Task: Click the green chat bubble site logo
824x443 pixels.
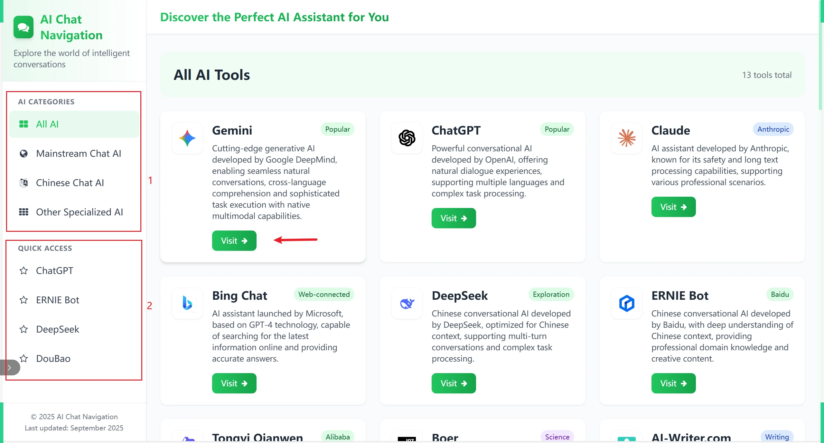Action: 23,27
